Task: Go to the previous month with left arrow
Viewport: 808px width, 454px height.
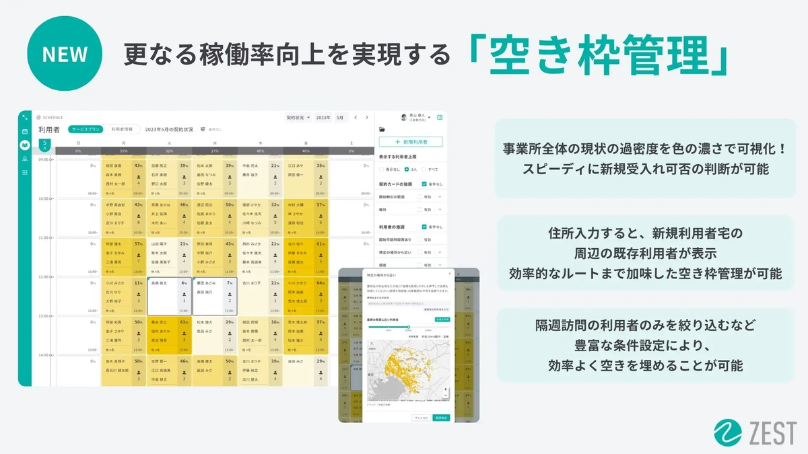Action: point(356,117)
